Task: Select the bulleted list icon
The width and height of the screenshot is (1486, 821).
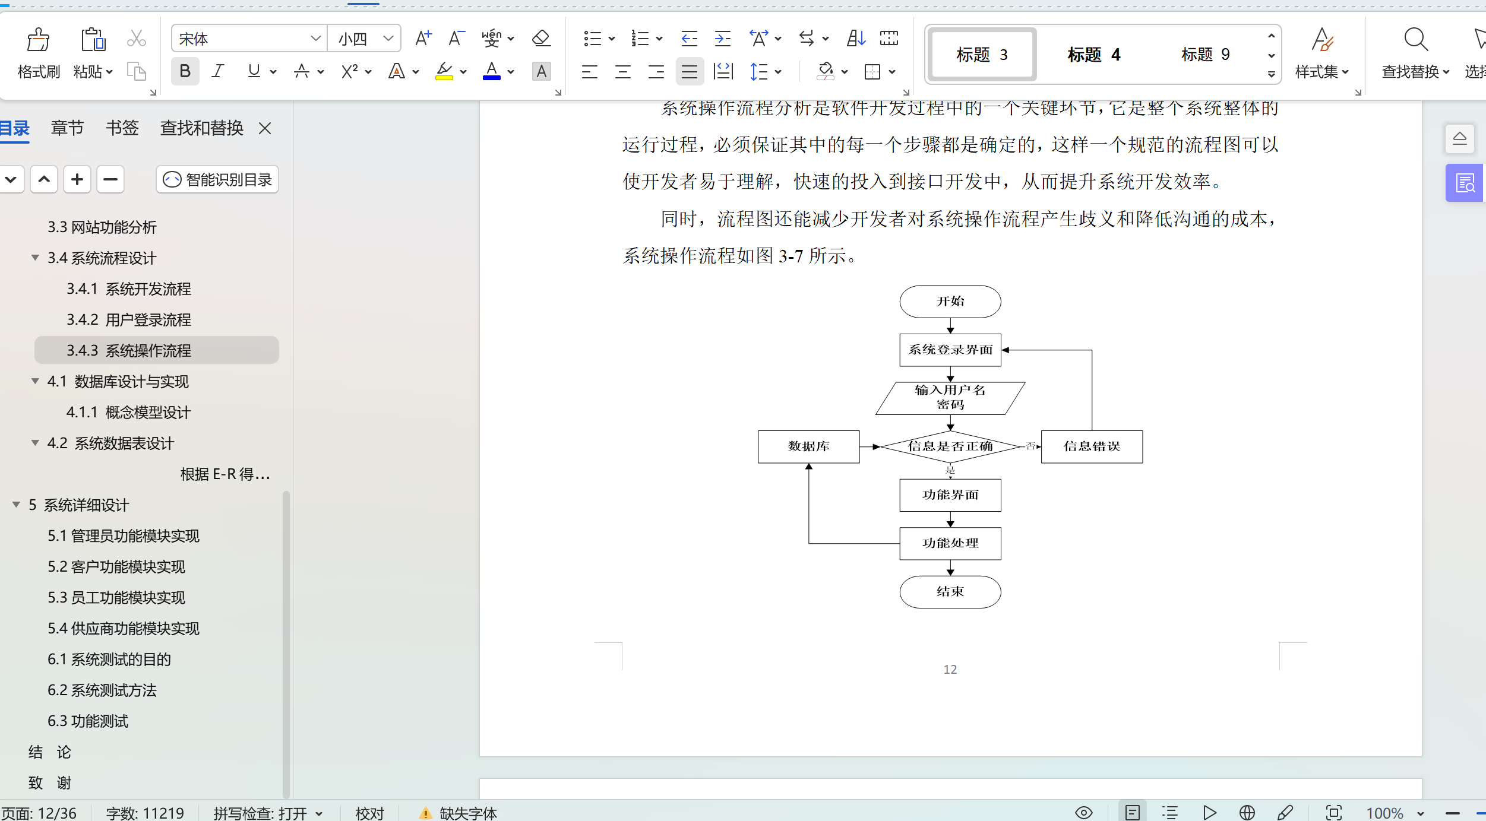Action: pos(593,37)
